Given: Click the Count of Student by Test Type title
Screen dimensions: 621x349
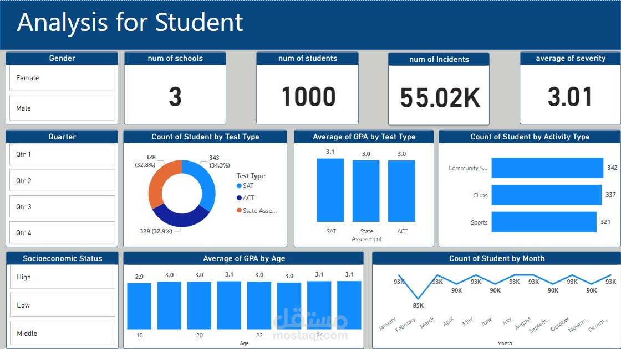Looking at the screenshot, I should pyautogui.click(x=205, y=137).
